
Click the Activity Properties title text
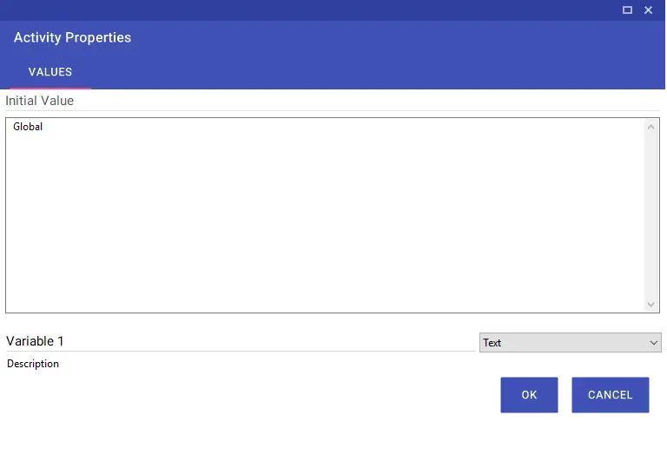[x=72, y=37]
